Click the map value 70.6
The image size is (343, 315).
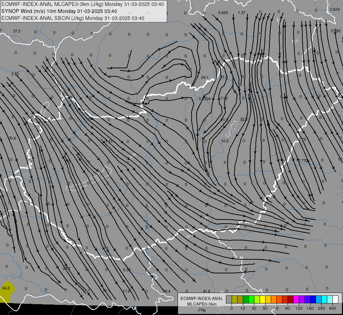pos(12,138)
